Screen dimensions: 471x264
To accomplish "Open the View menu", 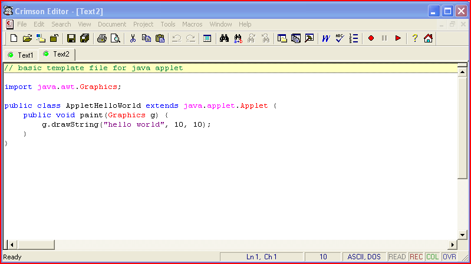I will (84, 24).
